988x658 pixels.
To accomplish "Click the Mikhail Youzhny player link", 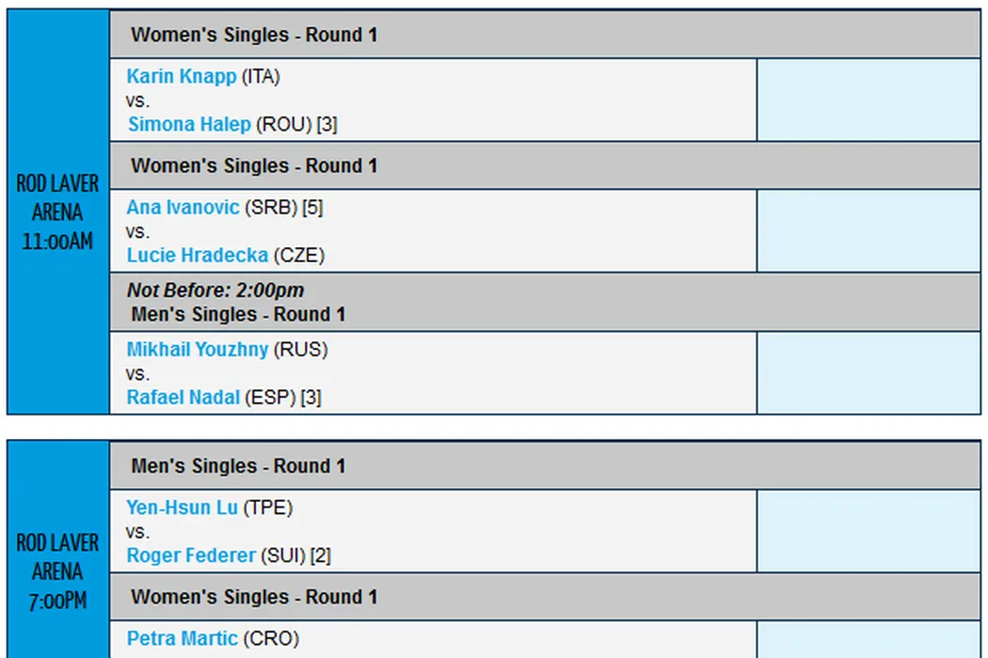I will point(198,350).
